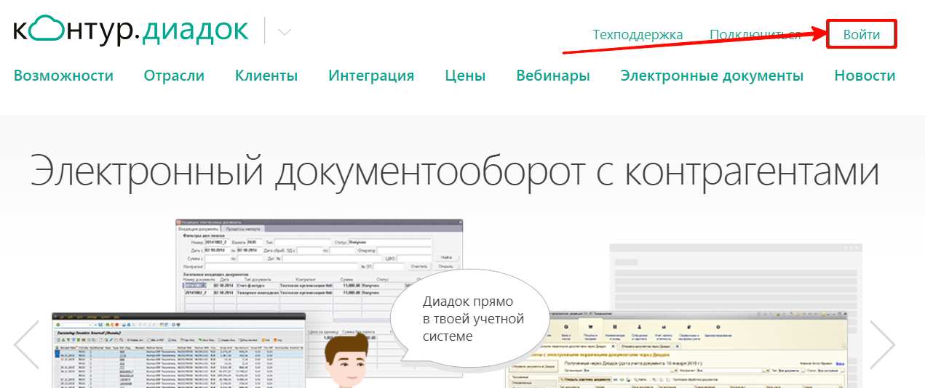Select Клиенты in the navigation

266,76
